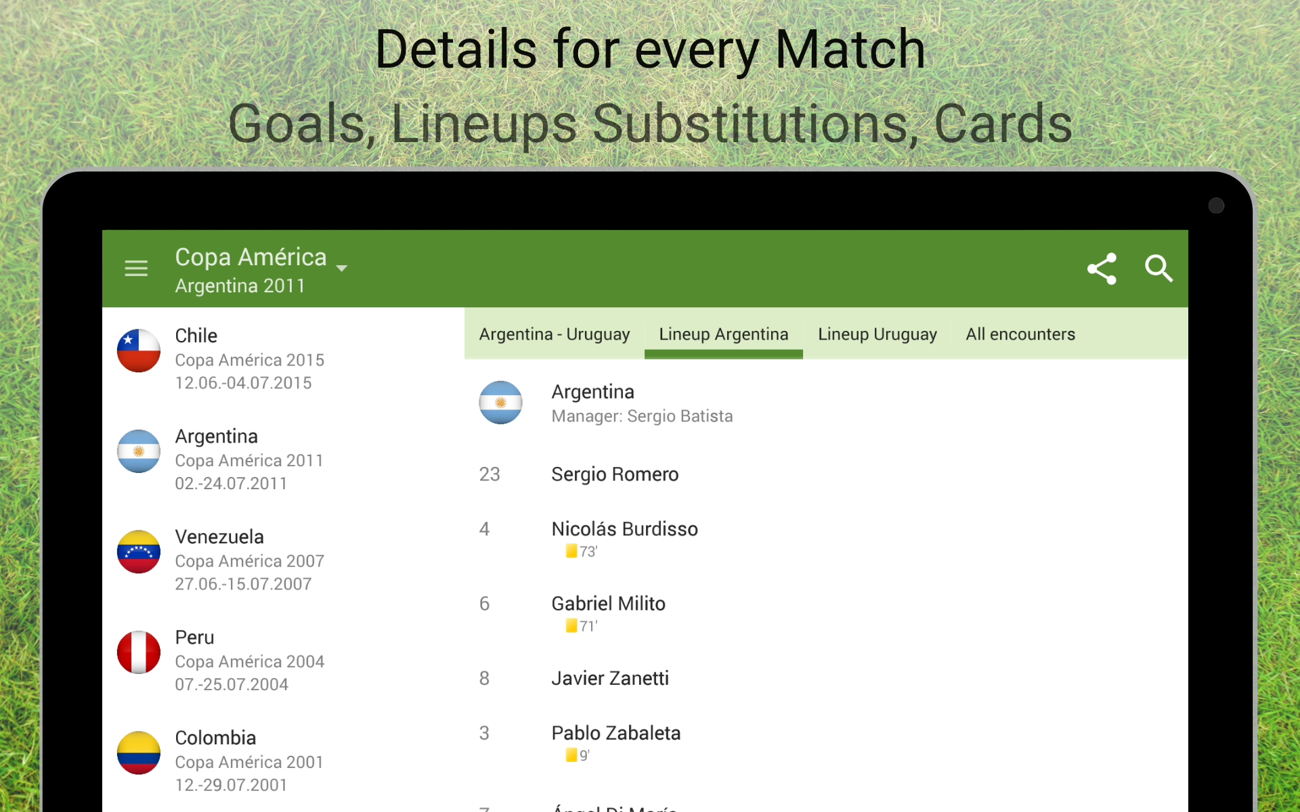
Task: Switch to the Lineup Uruguay tab
Action: click(877, 334)
